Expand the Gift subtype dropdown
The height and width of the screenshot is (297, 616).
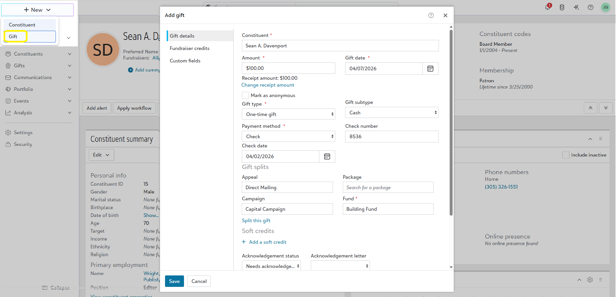coord(392,112)
